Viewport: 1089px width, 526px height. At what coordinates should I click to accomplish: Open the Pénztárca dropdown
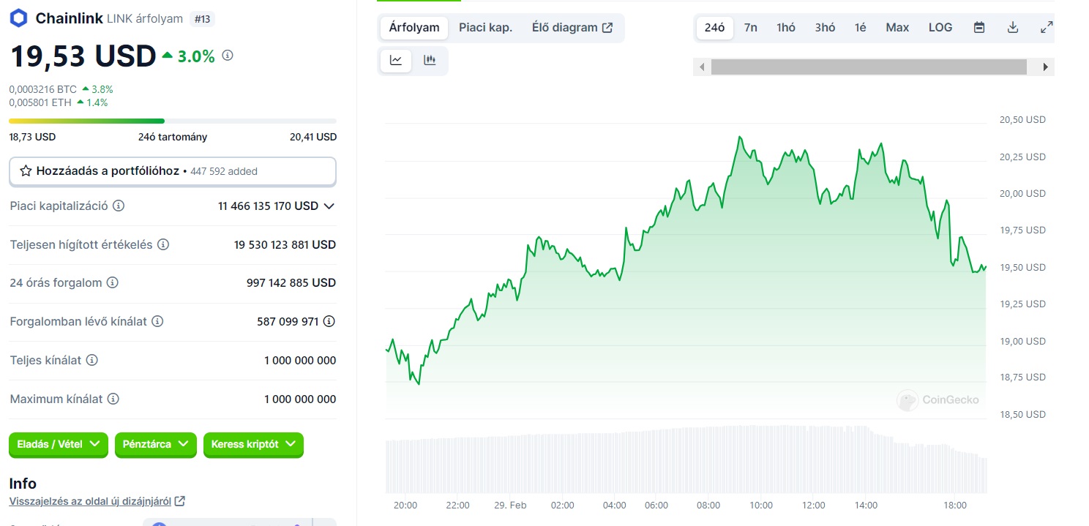coord(156,445)
